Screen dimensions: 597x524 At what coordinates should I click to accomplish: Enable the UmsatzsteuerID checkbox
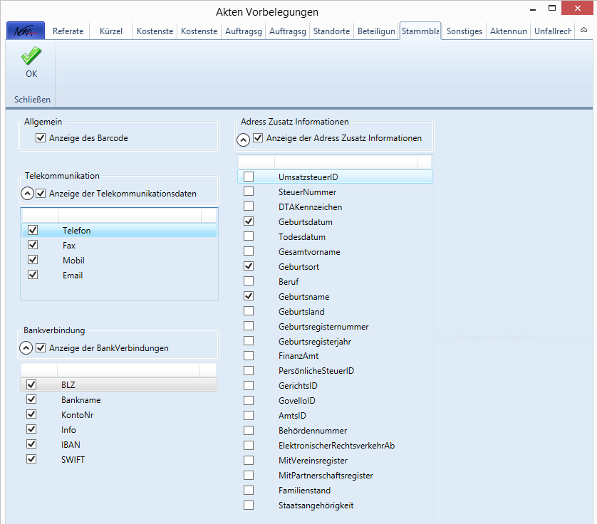coord(249,177)
